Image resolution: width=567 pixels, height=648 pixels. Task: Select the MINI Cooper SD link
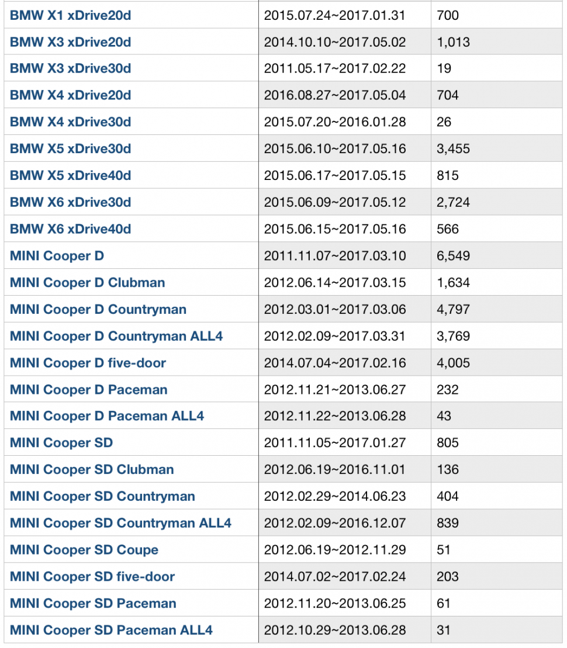point(61,443)
